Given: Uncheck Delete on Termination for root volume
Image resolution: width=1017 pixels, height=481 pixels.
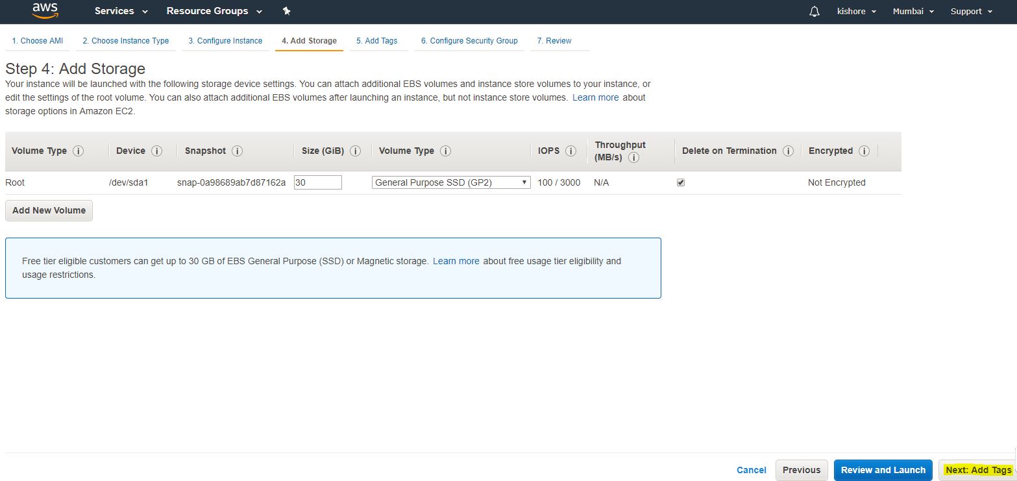Looking at the screenshot, I should [681, 182].
